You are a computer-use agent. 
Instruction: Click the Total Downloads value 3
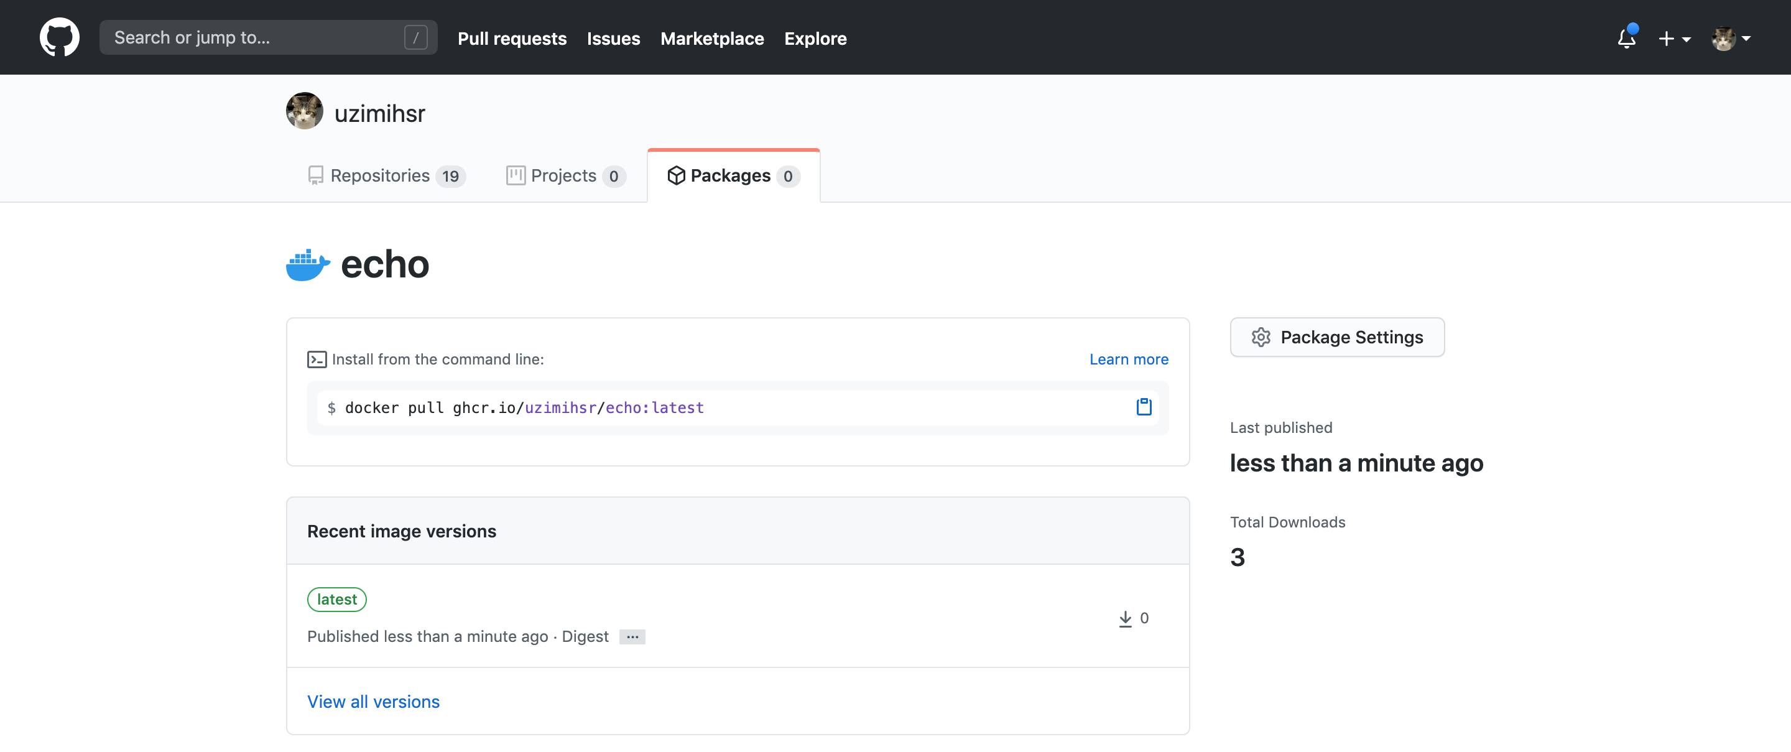pos(1238,557)
